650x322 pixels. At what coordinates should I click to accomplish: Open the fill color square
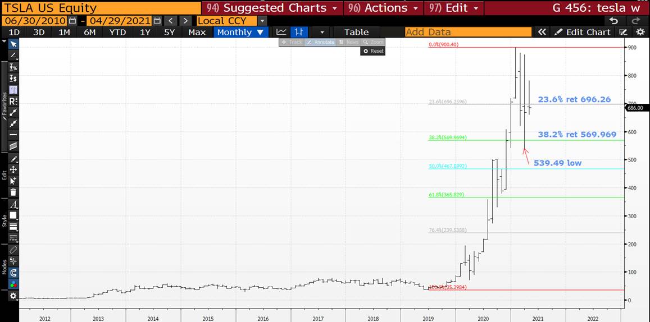click(x=13, y=215)
